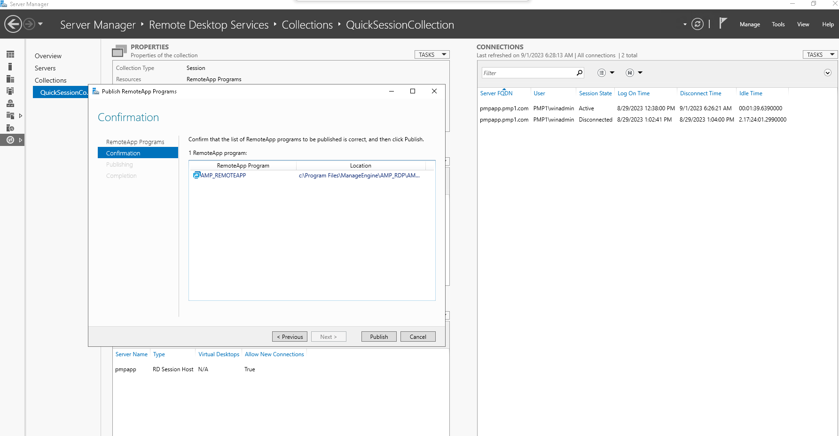This screenshot has height=436, width=839.
Task: Open the File and Storage Services icon
Action: point(10,115)
